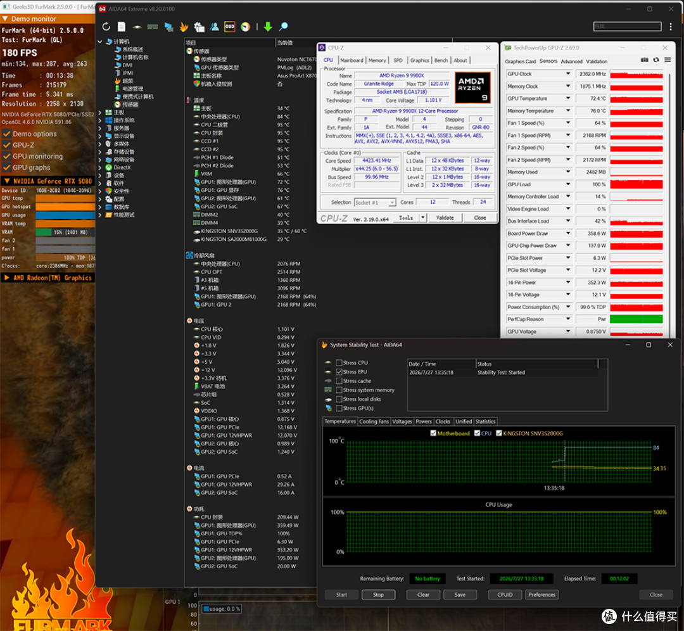Viewport: 684px width, 631px height.
Task: Switch to CPU-Z Mainboard tab
Action: click(351, 60)
